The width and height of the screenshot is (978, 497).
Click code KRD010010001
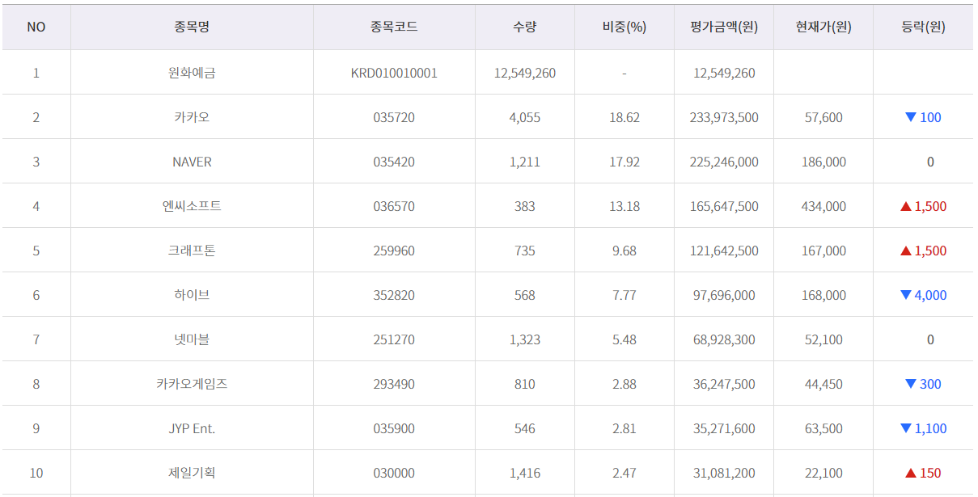tap(394, 73)
